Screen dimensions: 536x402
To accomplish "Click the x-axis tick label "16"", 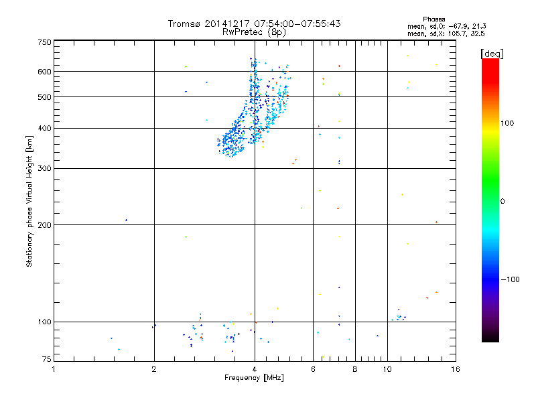I will (x=456, y=369).
